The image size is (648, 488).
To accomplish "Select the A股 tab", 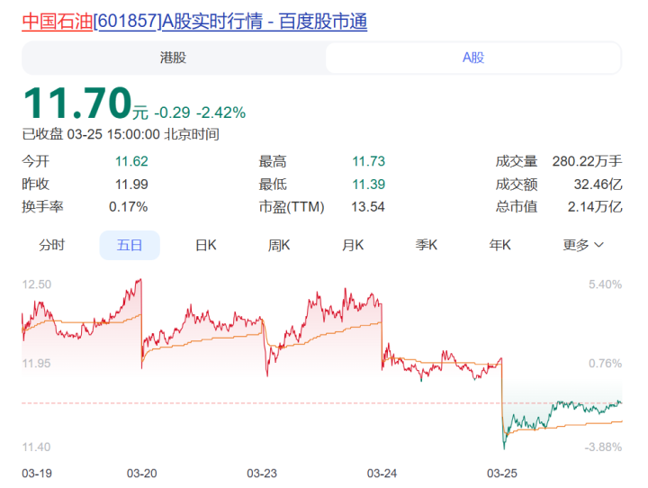I will [473, 58].
